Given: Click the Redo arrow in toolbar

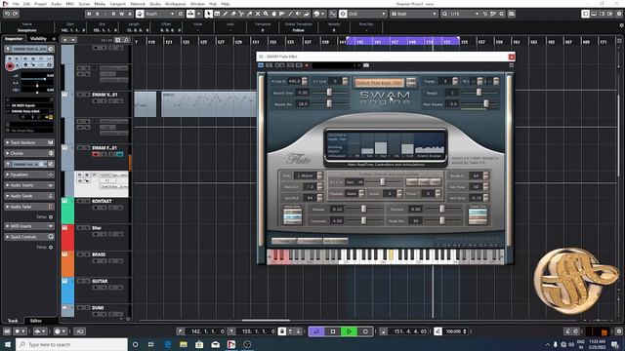Looking at the screenshot, I should click(16, 14).
